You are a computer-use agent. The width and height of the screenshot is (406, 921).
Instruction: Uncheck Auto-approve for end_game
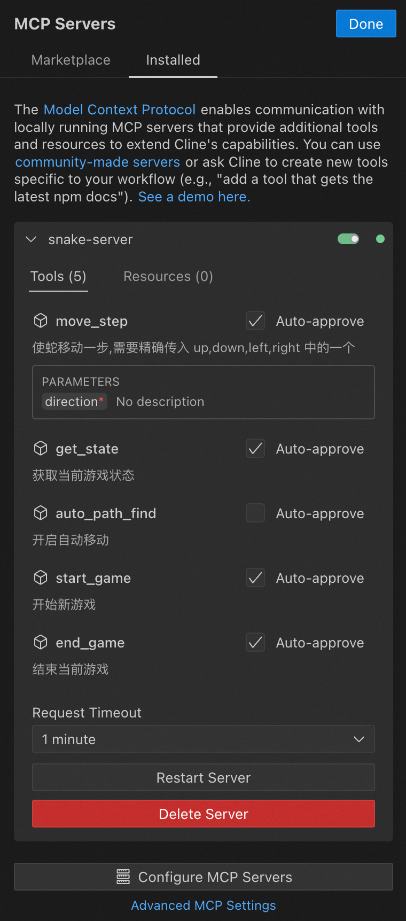point(255,642)
